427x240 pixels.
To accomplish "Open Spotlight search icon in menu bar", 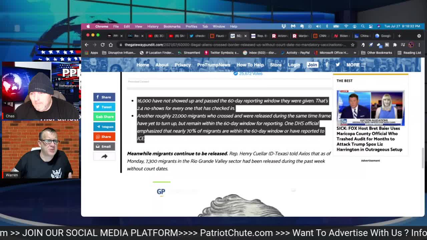I will (363, 26).
